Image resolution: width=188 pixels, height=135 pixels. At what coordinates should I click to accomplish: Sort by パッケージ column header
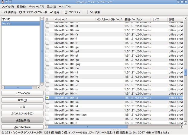point(74,19)
